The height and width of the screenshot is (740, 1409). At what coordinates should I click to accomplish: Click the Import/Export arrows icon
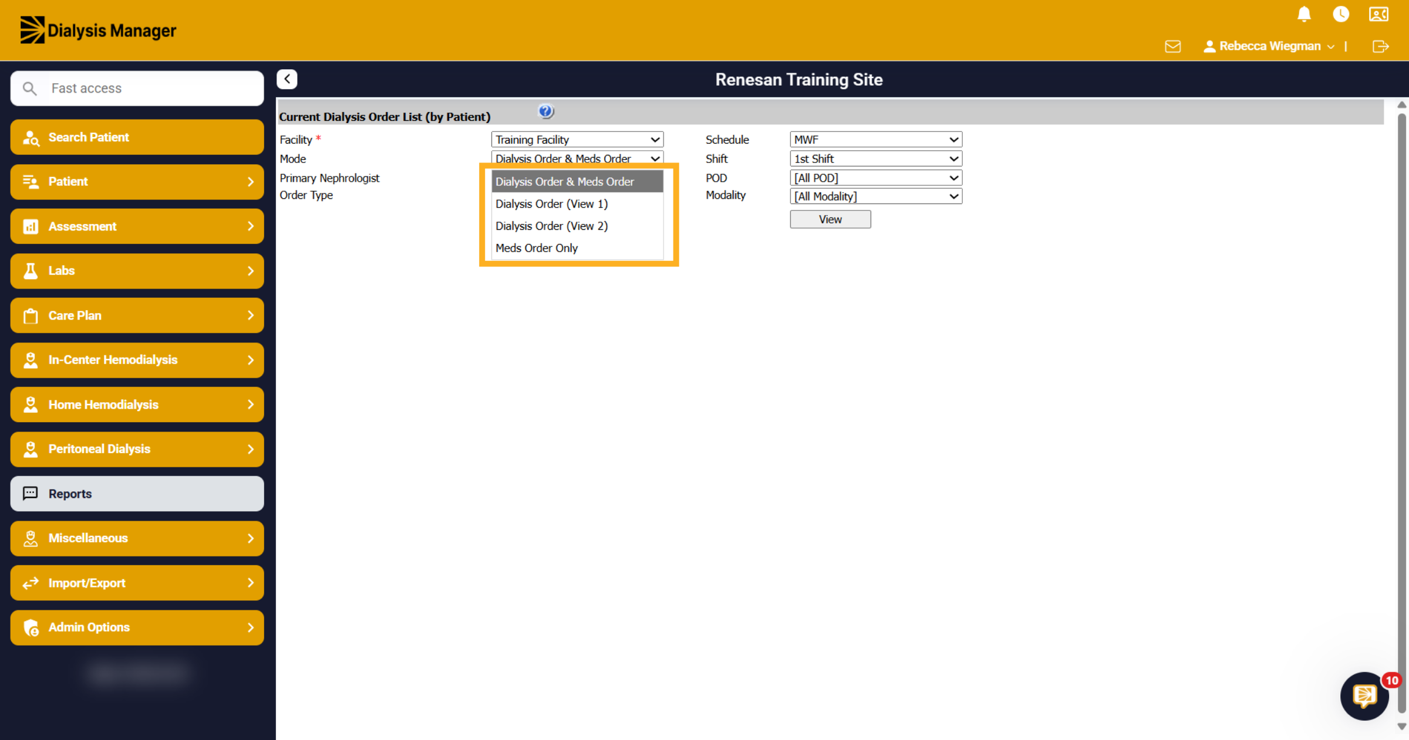point(31,583)
